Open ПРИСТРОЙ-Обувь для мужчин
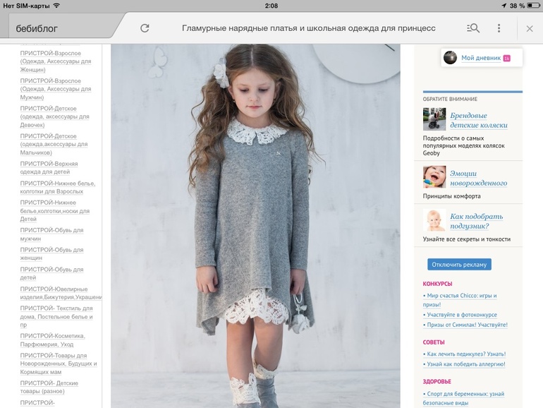The width and height of the screenshot is (543, 408). [x=51, y=234]
